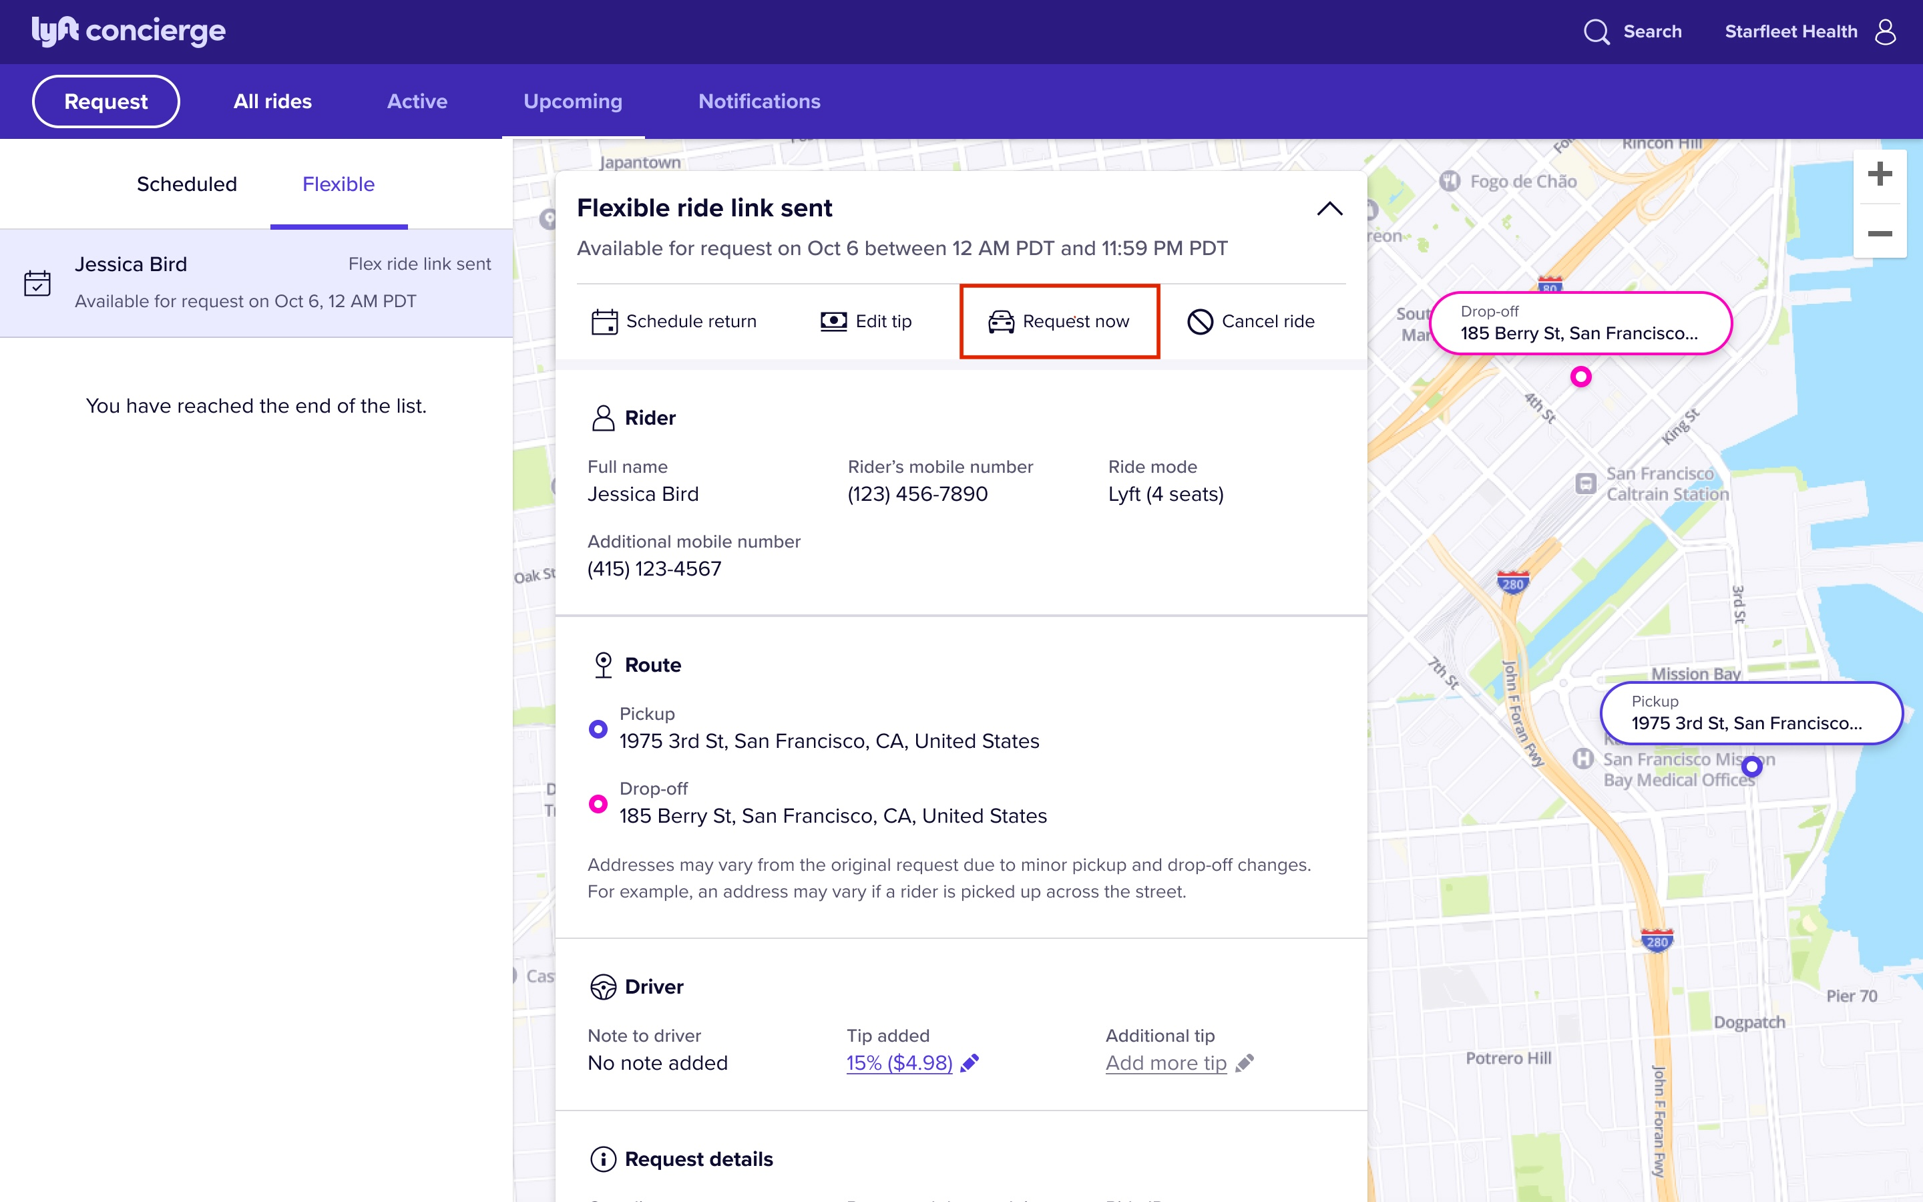The width and height of the screenshot is (1923, 1202).
Task: Open the Notifications tab
Action: 759,101
